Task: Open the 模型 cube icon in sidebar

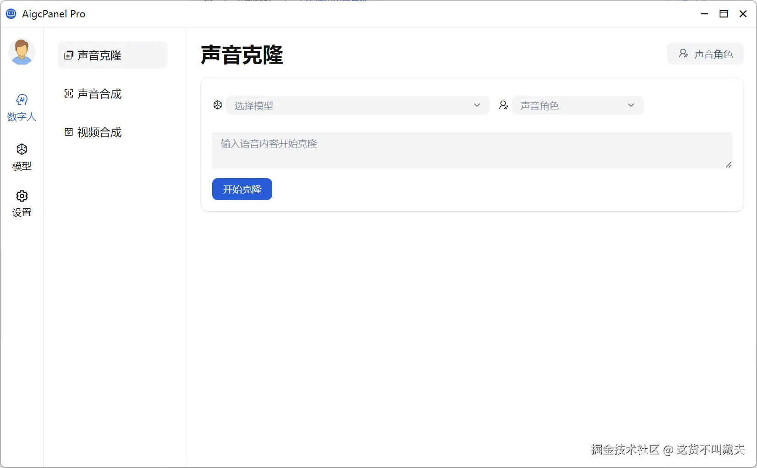Action: (x=22, y=149)
